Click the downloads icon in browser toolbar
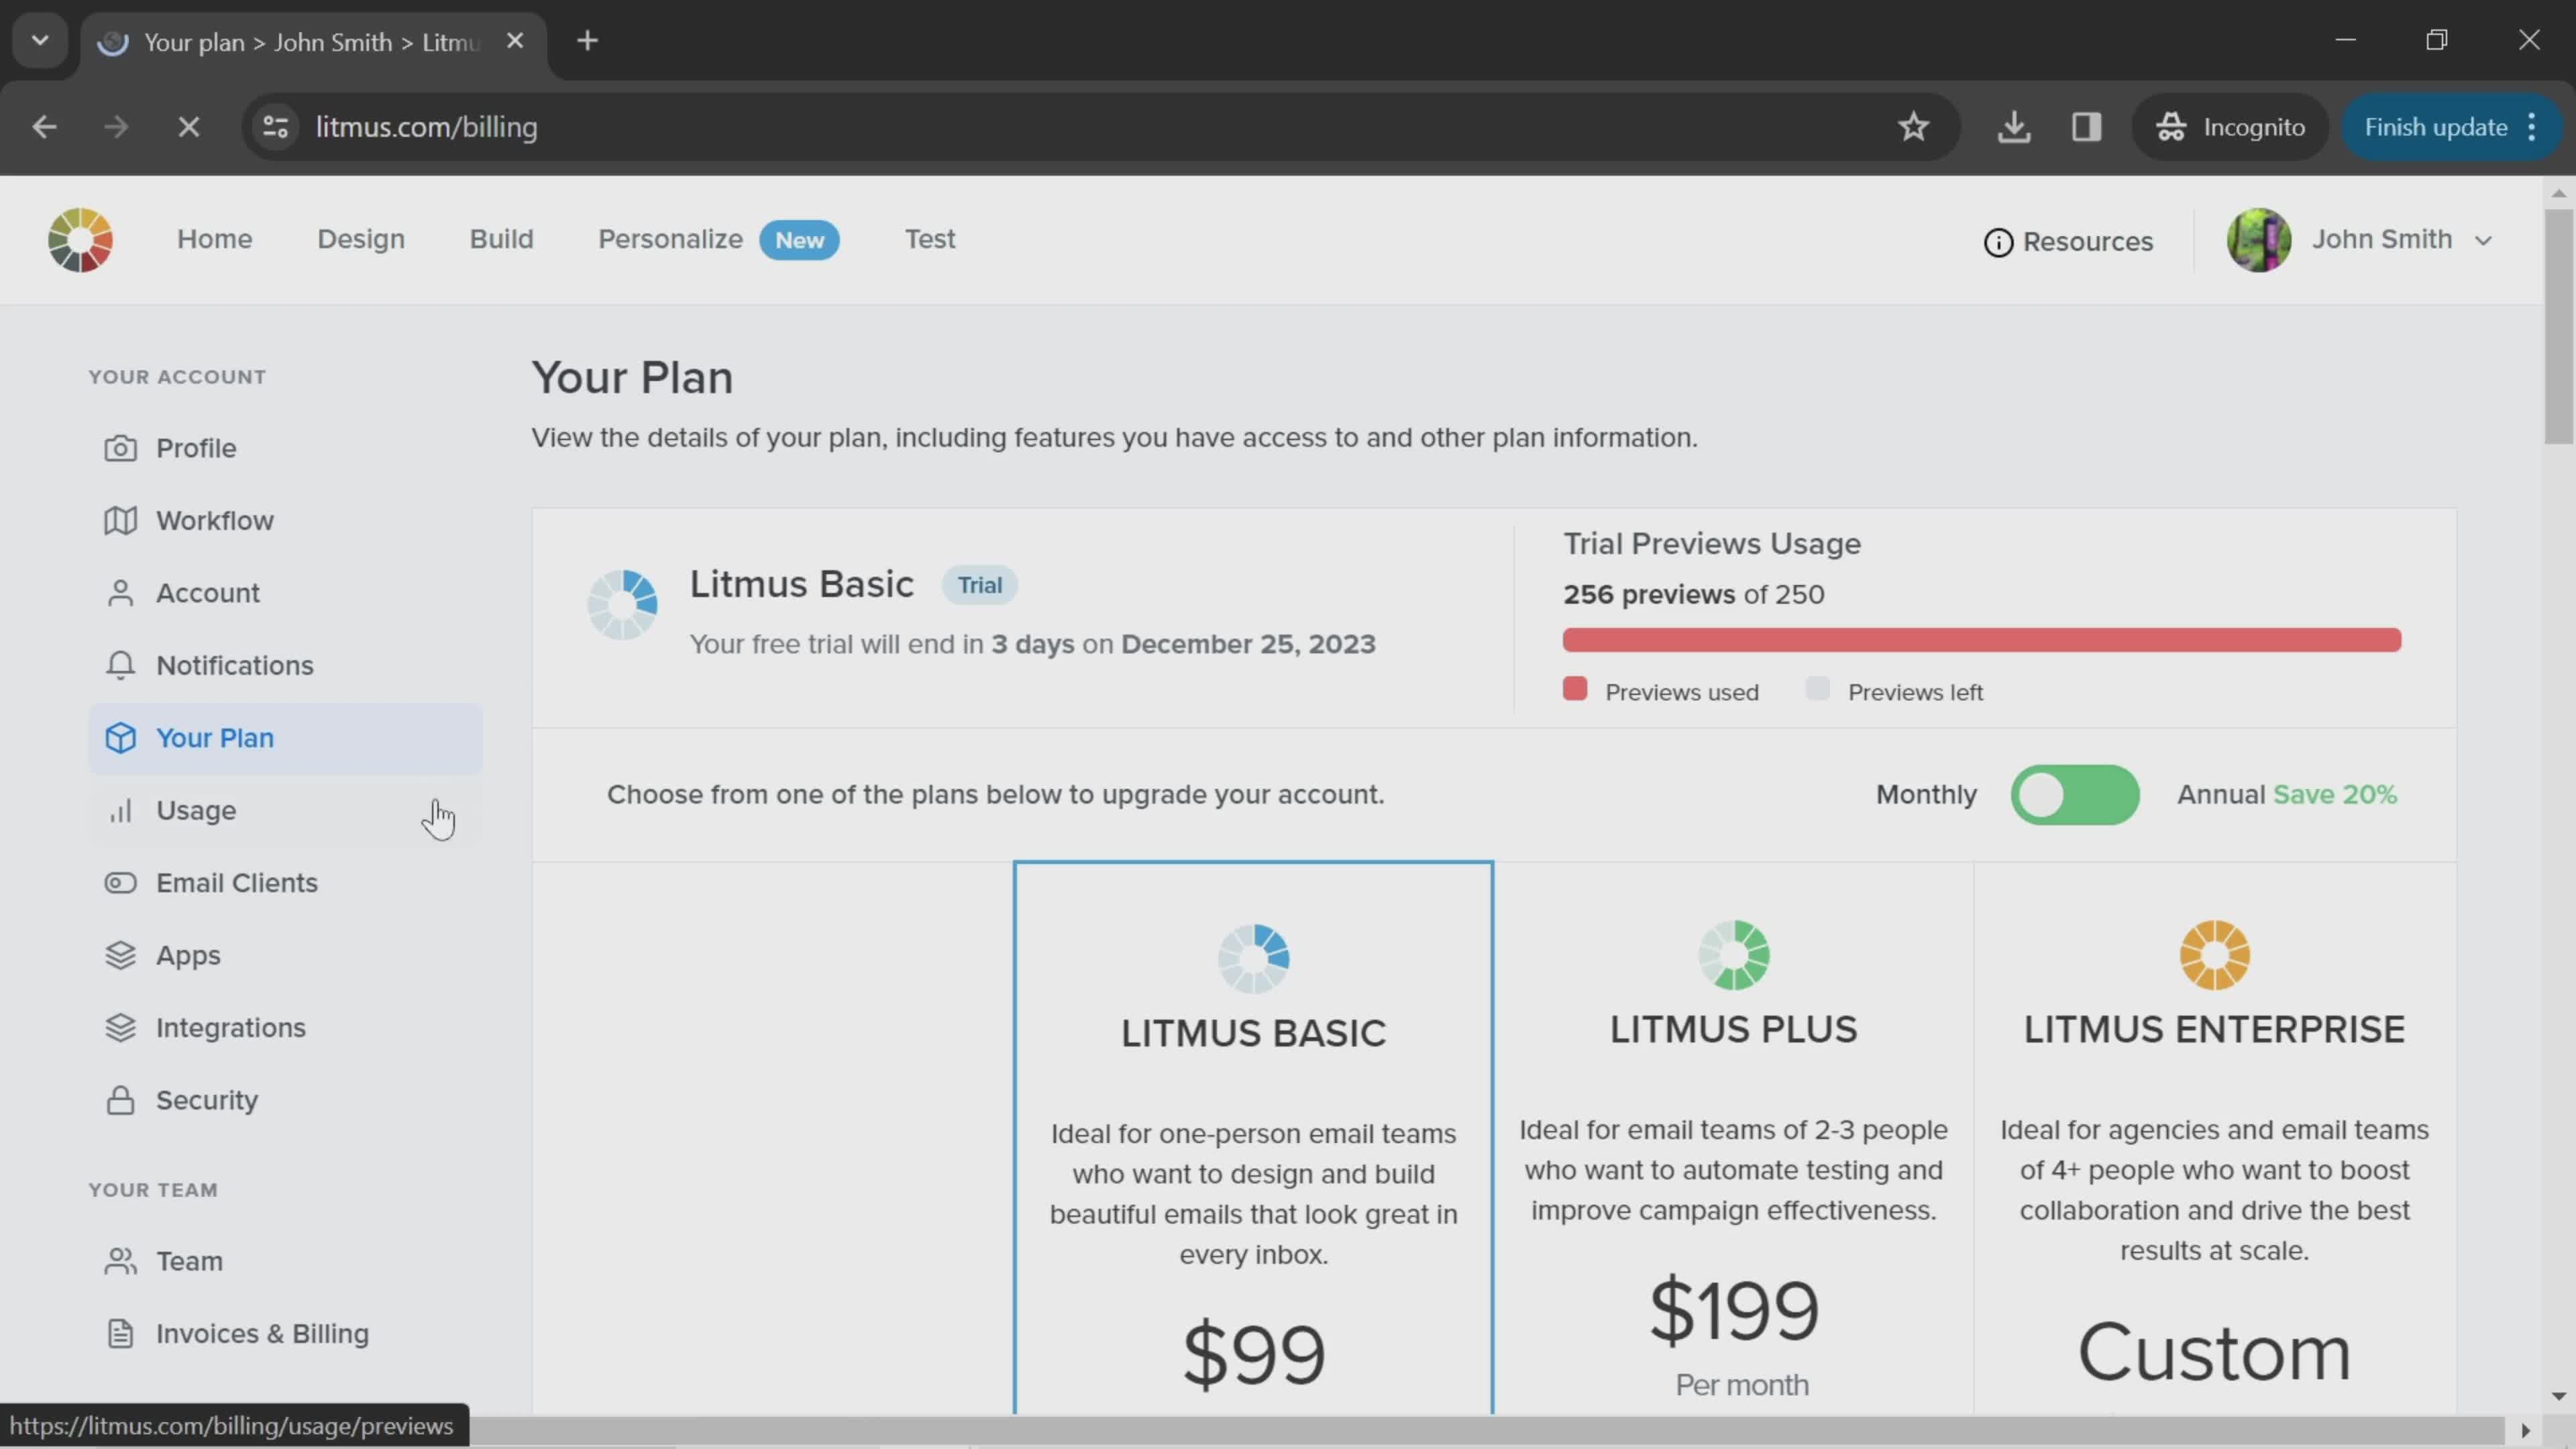 click(x=2014, y=126)
